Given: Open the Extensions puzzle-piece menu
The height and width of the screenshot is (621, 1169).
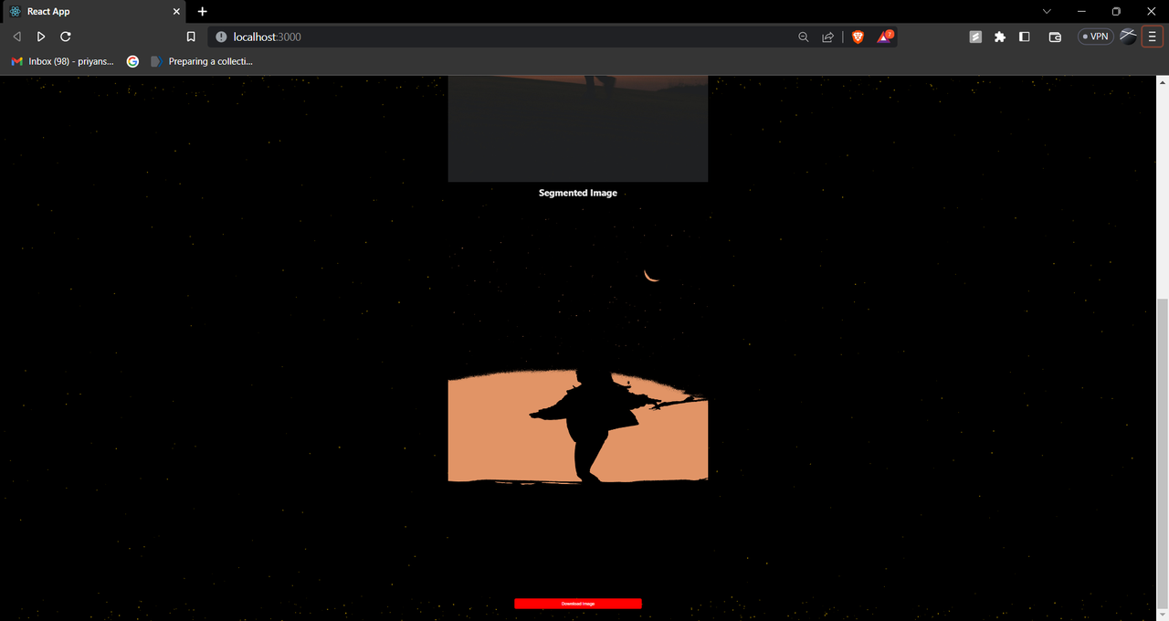Looking at the screenshot, I should click(x=1000, y=37).
